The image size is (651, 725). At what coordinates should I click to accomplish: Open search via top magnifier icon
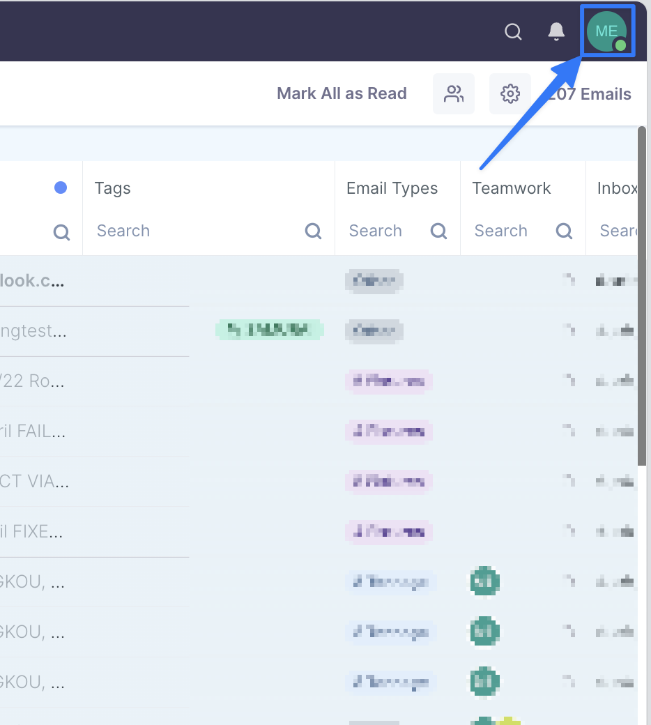tap(513, 31)
